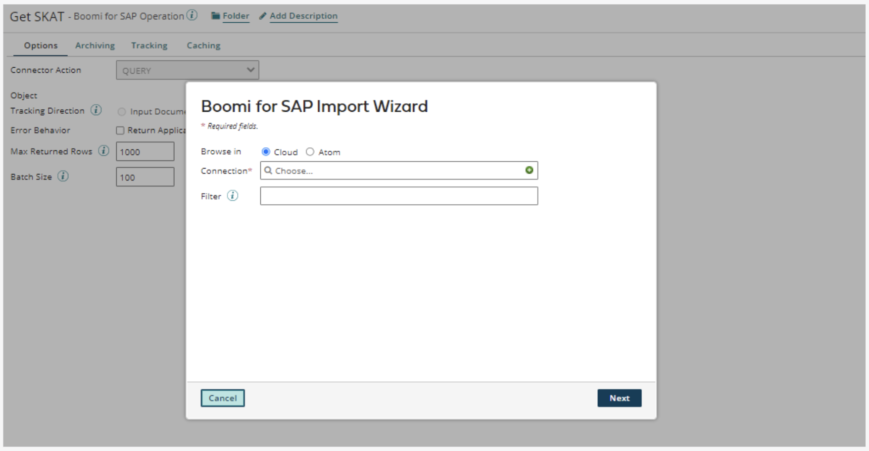
Task: Click info icon next to Boomi for SAP Operation
Action: 192,15
